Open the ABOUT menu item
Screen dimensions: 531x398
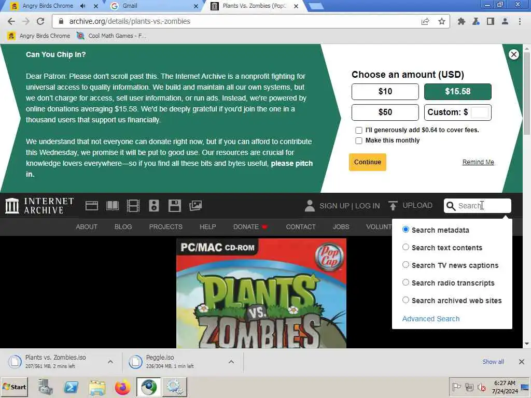click(87, 227)
